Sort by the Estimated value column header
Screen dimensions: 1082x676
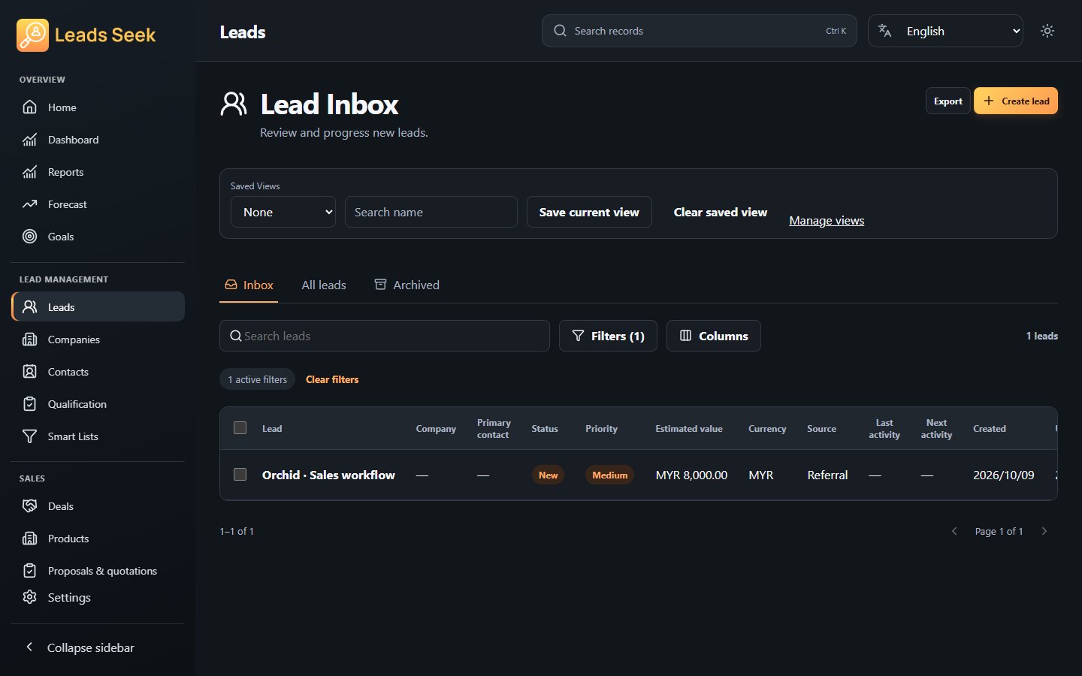[689, 429]
